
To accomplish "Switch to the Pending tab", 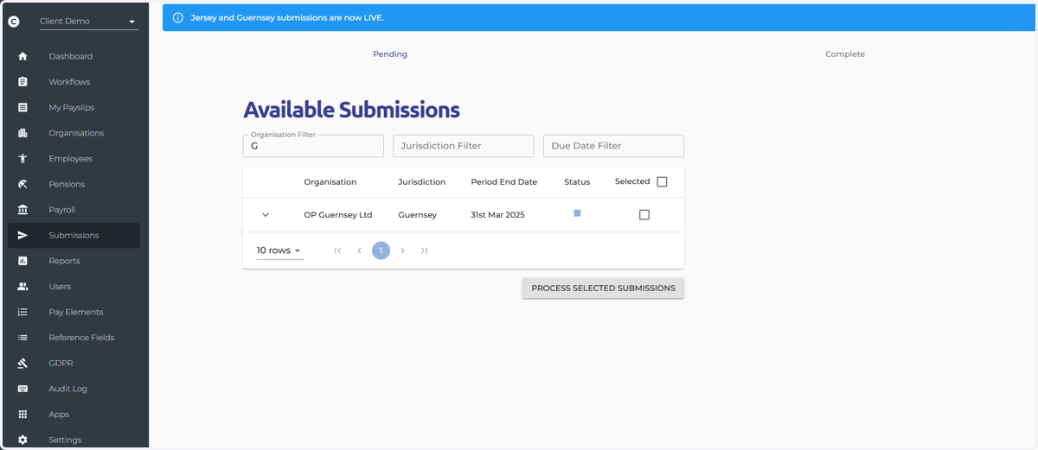I will pos(390,54).
